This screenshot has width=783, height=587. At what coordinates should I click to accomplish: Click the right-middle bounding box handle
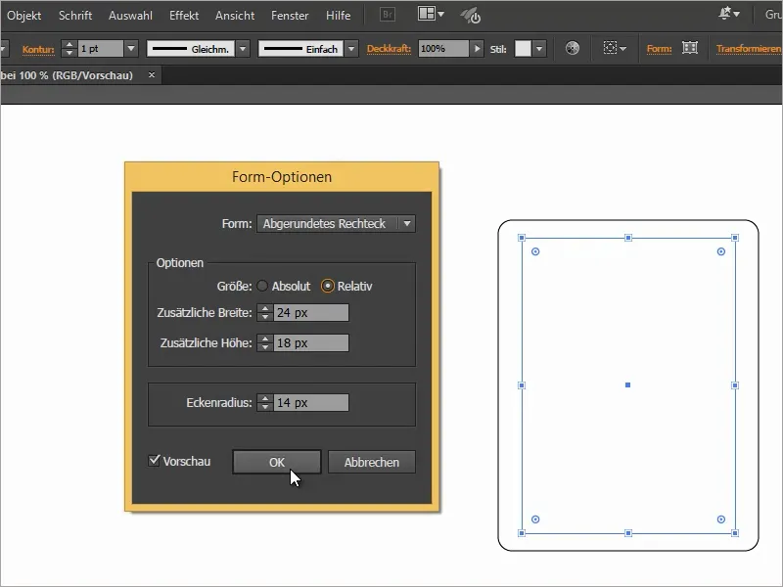coord(735,385)
